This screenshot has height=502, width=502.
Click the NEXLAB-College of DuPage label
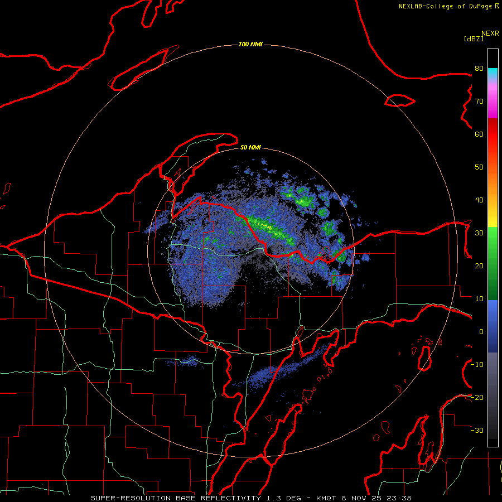pyautogui.click(x=446, y=6)
